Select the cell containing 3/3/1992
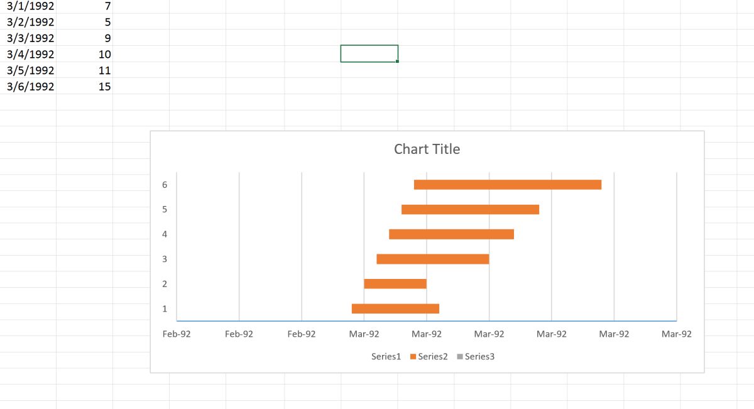The height and width of the screenshot is (409, 754). click(28, 38)
